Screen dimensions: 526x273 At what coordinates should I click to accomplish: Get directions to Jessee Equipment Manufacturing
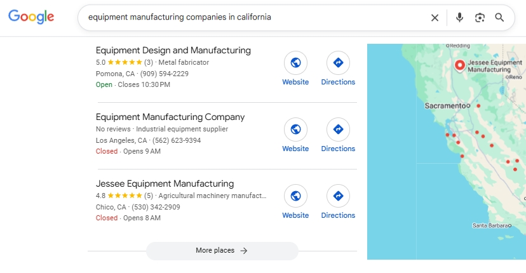pos(338,203)
